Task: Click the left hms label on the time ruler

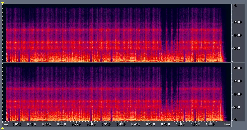Action: [5, 124]
